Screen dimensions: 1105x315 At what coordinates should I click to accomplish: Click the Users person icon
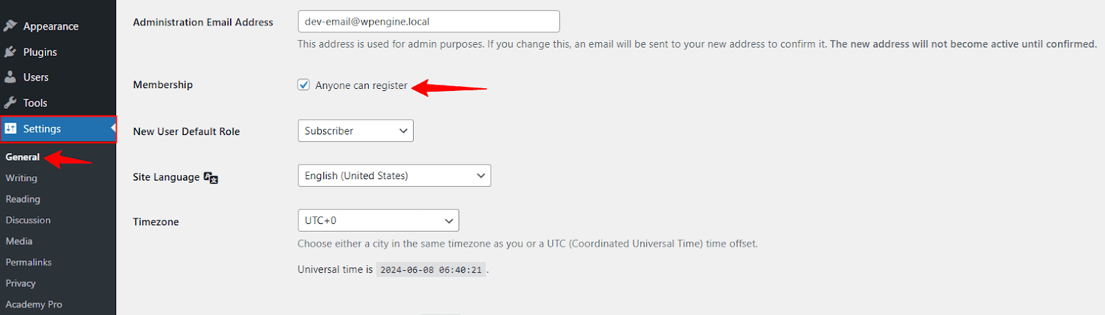pos(10,77)
